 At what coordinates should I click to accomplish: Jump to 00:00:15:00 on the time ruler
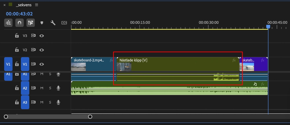pyautogui.click(x=140, y=23)
